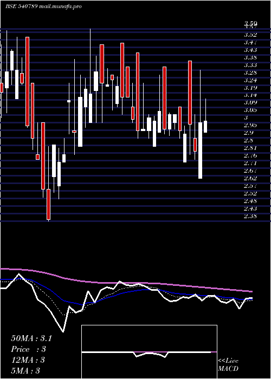
Task: Click the 2.43 price axis label
Action: (x=250, y=208)
